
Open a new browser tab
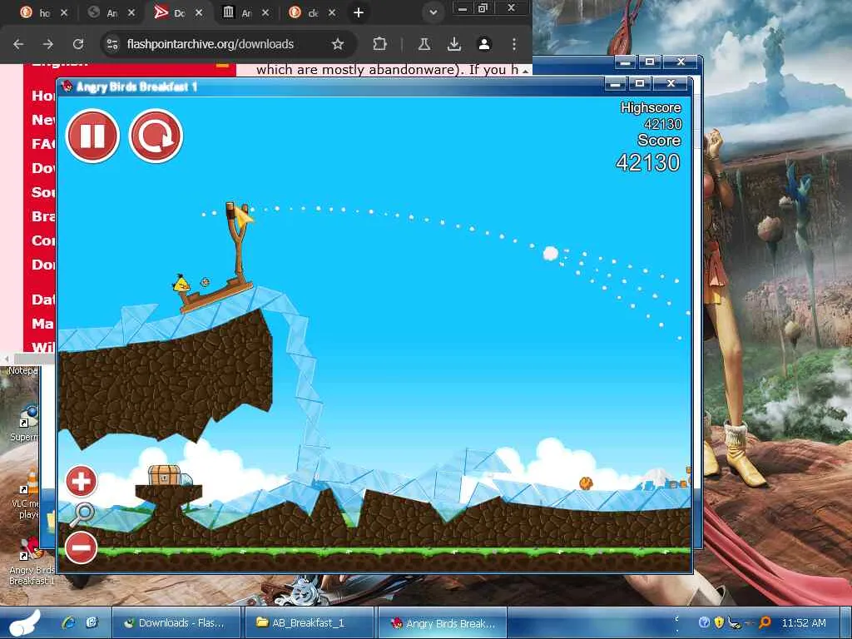358,12
